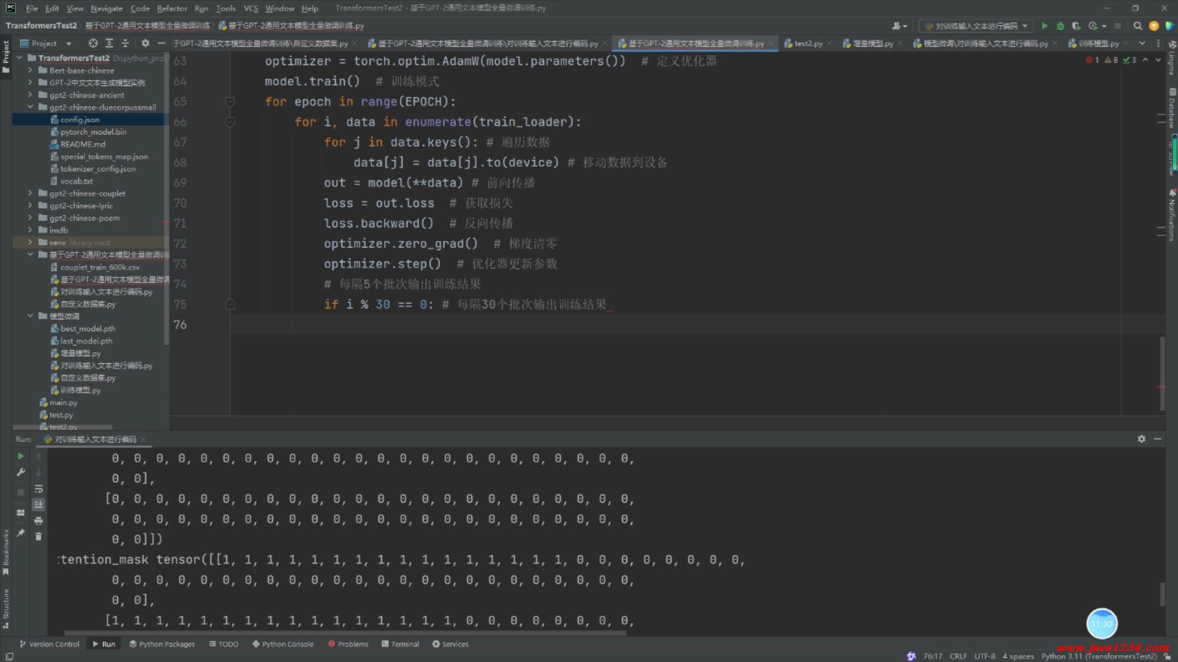The width and height of the screenshot is (1178, 662).
Task: Collapse the gpt2-chinese-cluecorpussmall folder
Action: pyautogui.click(x=29, y=107)
